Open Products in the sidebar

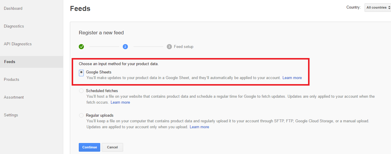tap(12, 79)
